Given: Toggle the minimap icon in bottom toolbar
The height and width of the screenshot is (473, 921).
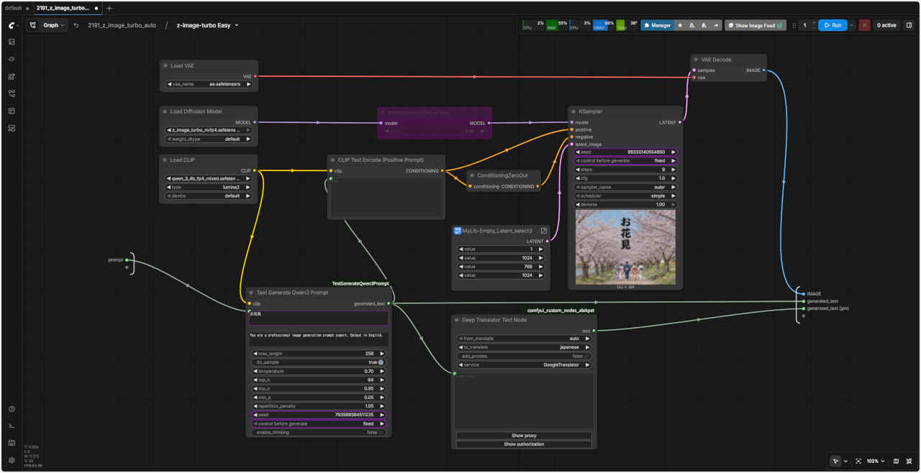Looking at the screenshot, I should tap(896, 461).
